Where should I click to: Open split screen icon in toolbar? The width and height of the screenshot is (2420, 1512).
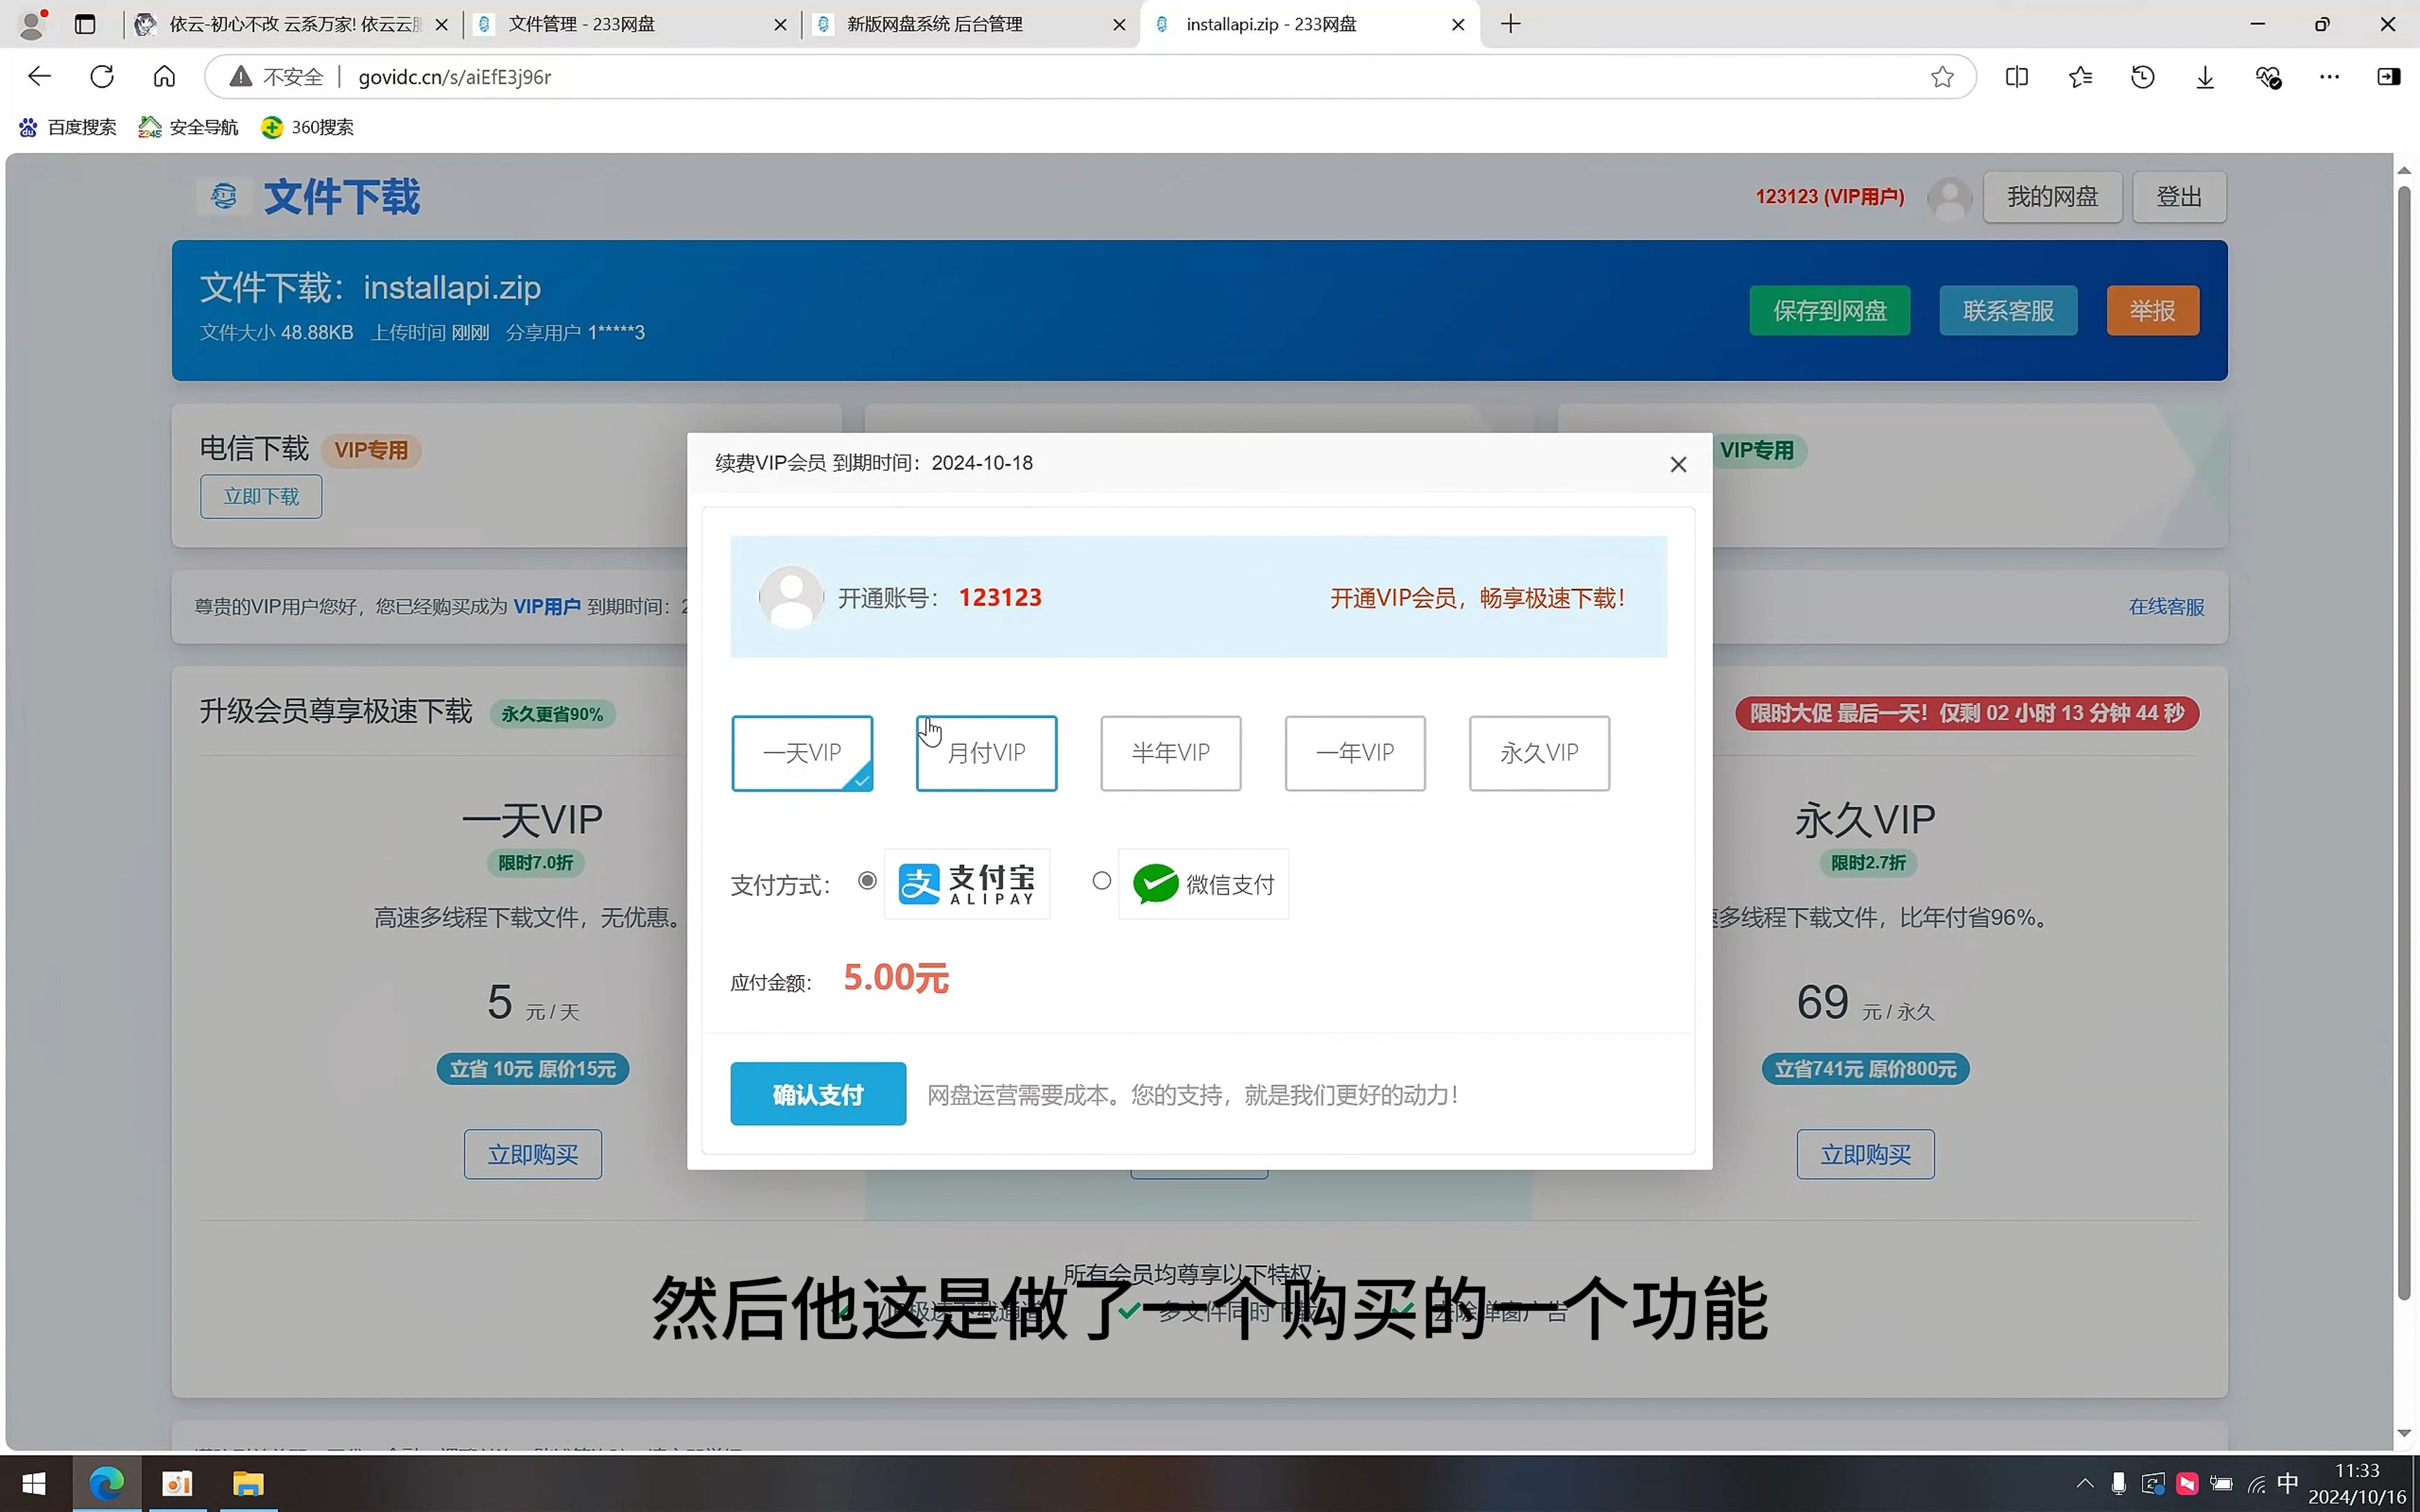[x=2017, y=77]
